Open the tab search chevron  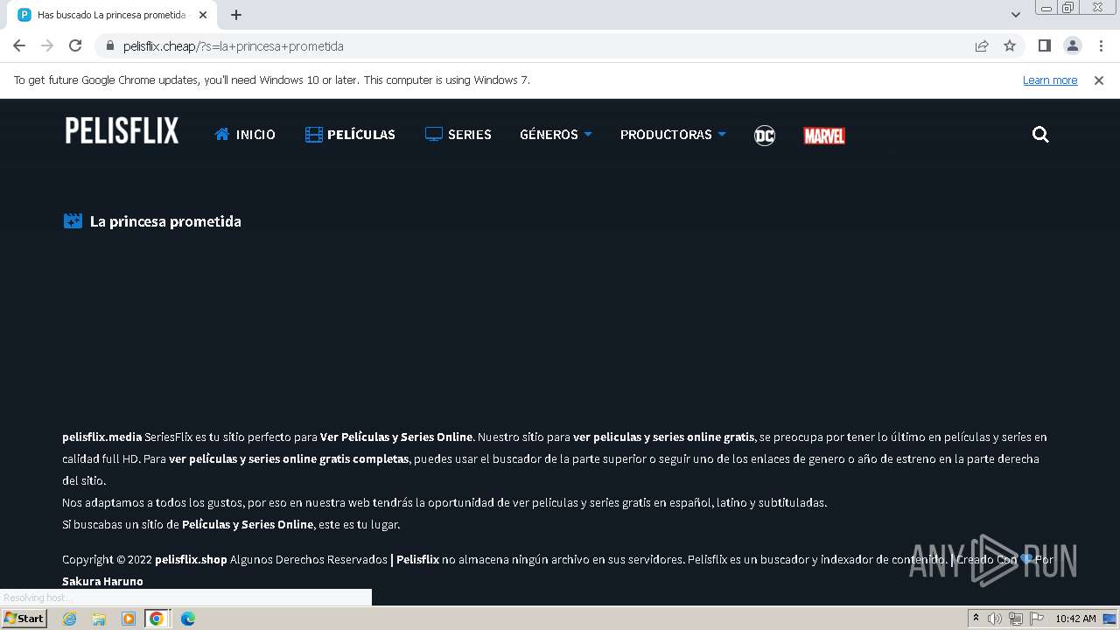(x=1015, y=15)
